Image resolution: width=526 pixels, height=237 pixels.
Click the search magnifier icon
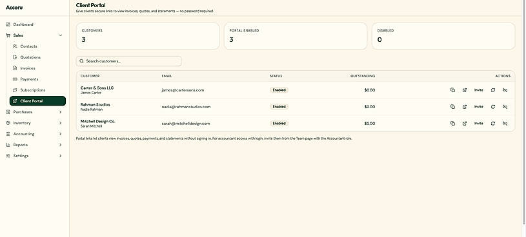coord(81,61)
